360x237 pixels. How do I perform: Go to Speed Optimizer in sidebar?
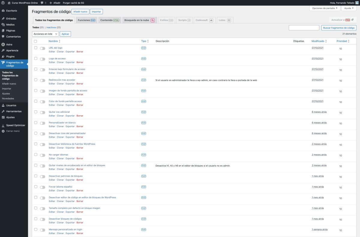[16, 125]
